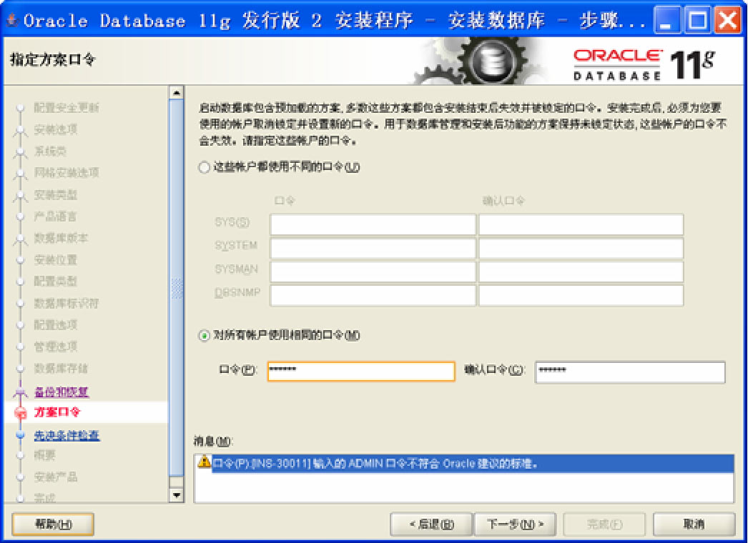Click the blue 先决条件检查 step marker icon

(20, 435)
